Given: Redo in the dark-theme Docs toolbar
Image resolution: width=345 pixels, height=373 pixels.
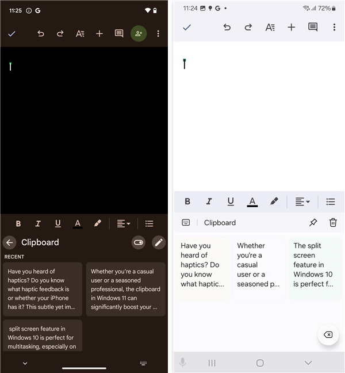Looking at the screenshot, I should (x=60, y=34).
